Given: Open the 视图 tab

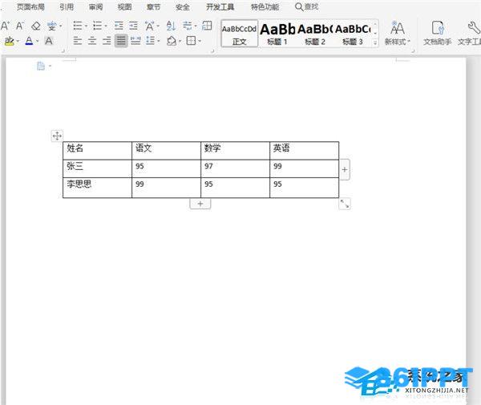Looking at the screenshot, I should pyautogui.click(x=124, y=6).
